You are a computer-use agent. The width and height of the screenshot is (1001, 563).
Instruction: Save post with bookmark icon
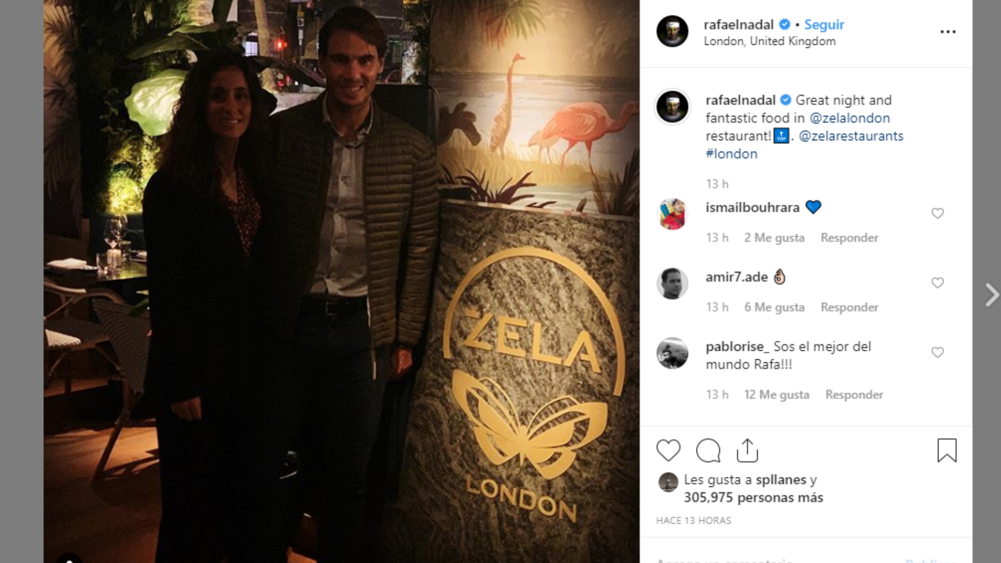click(947, 450)
